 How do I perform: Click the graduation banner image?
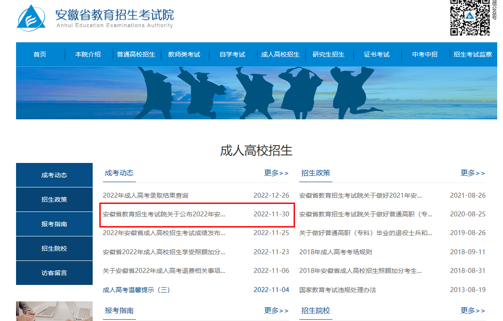click(x=251, y=92)
